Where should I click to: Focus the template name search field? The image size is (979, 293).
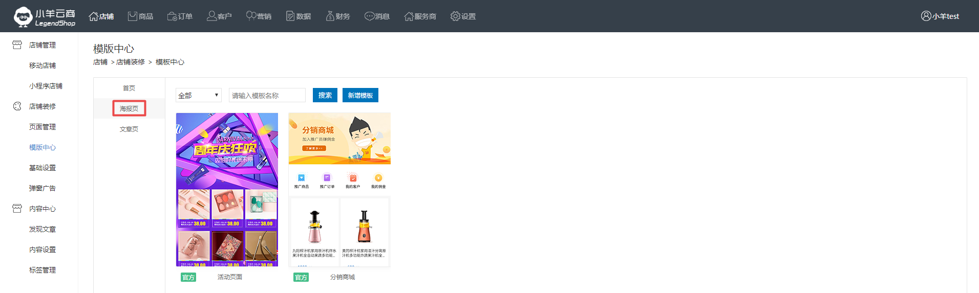click(x=267, y=96)
